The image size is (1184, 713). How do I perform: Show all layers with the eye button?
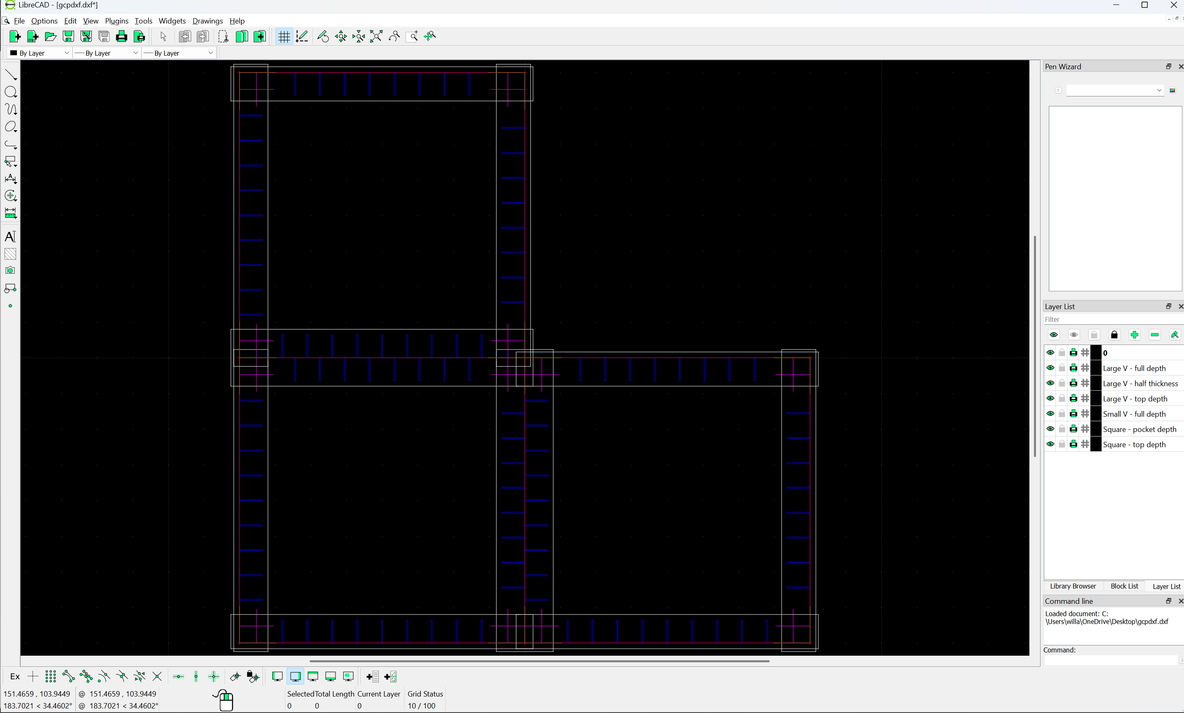1054,335
